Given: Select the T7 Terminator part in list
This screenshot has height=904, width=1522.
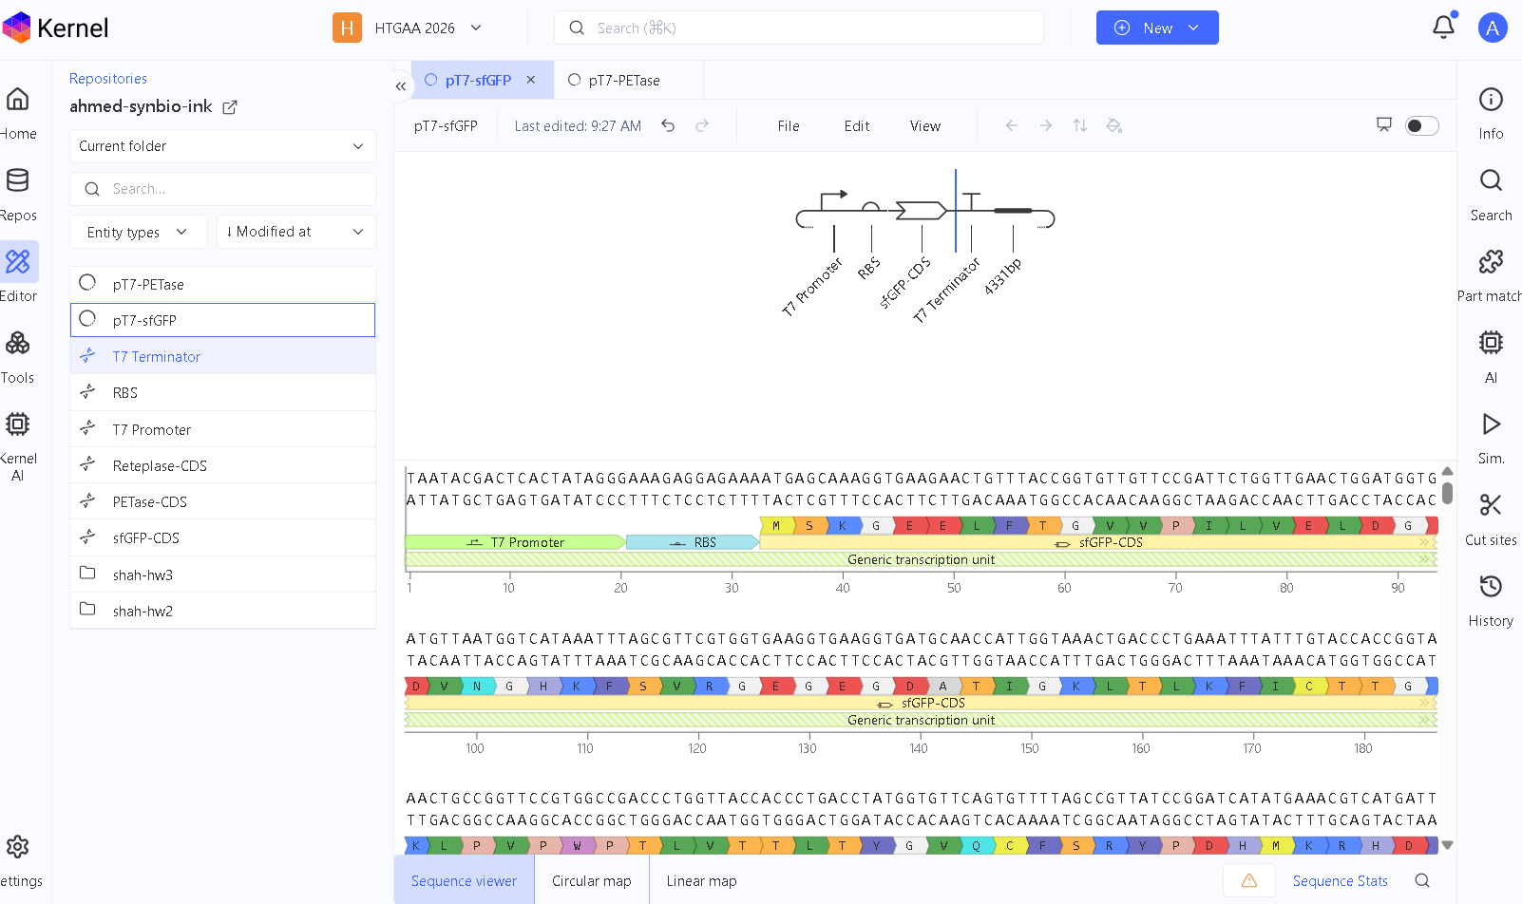Looking at the screenshot, I should tap(222, 356).
